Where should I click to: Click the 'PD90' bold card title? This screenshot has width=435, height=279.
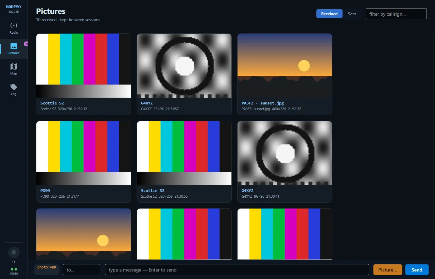click(x=45, y=190)
